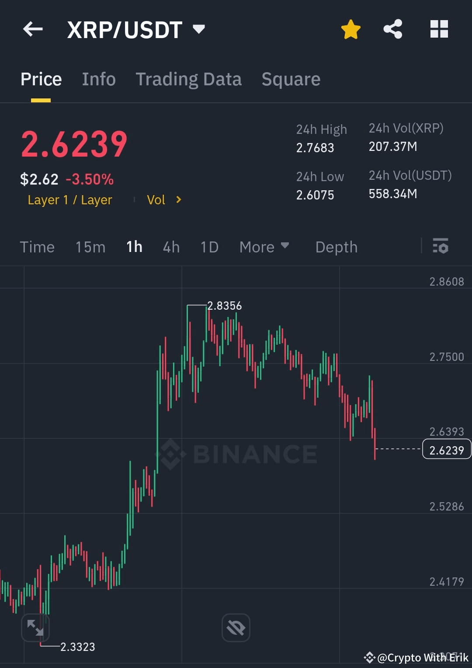Switch to the Info tab

[98, 79]
